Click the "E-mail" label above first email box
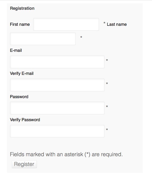The image size is (152, 180). pos(16,50)
